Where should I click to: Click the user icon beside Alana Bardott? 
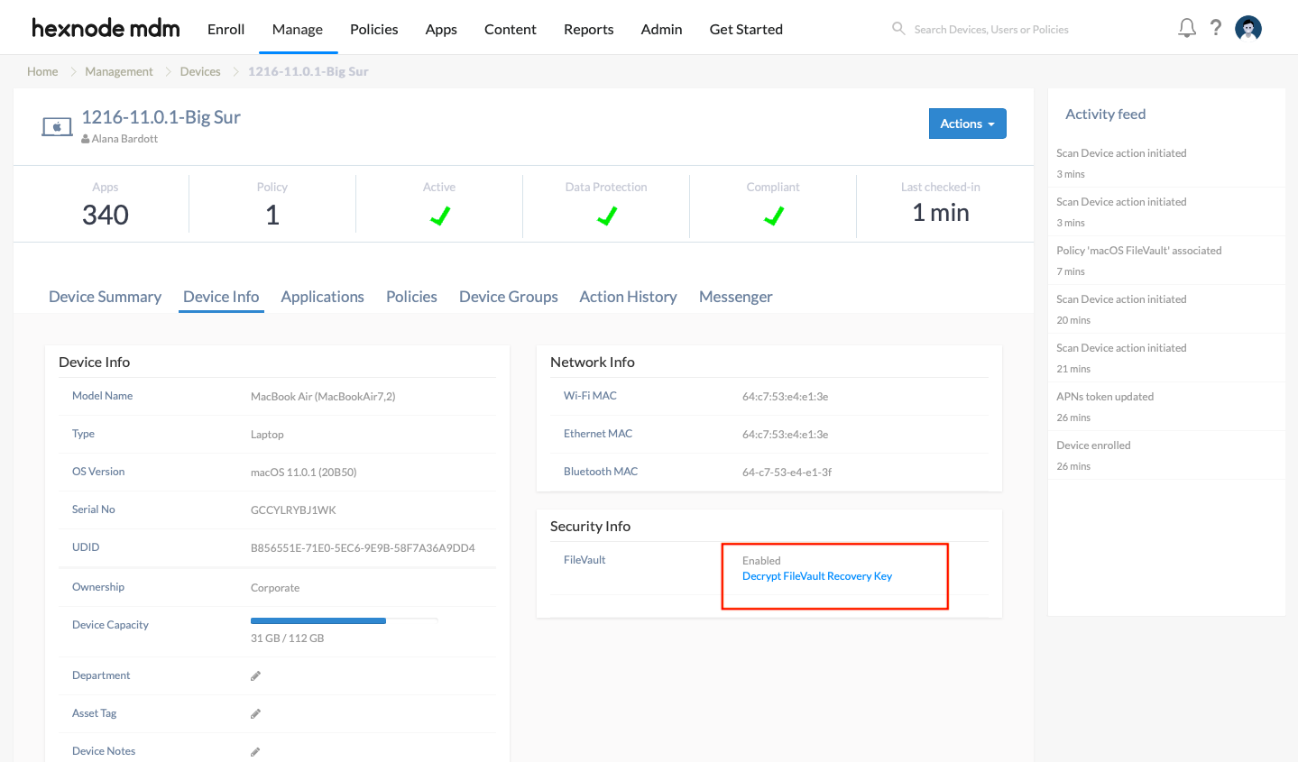click(86, 139)
